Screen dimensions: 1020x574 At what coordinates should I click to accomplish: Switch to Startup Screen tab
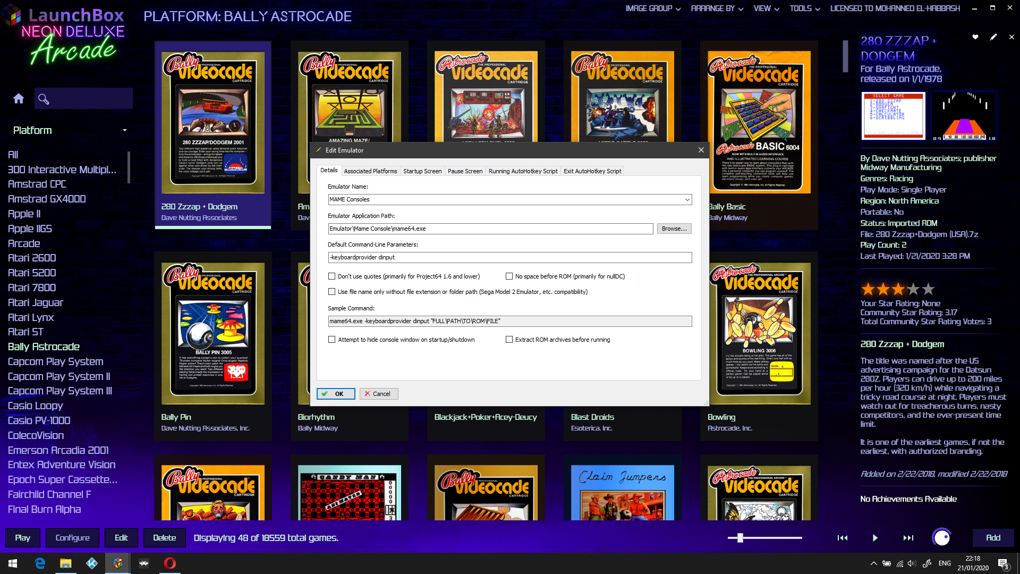click(422, 171)
